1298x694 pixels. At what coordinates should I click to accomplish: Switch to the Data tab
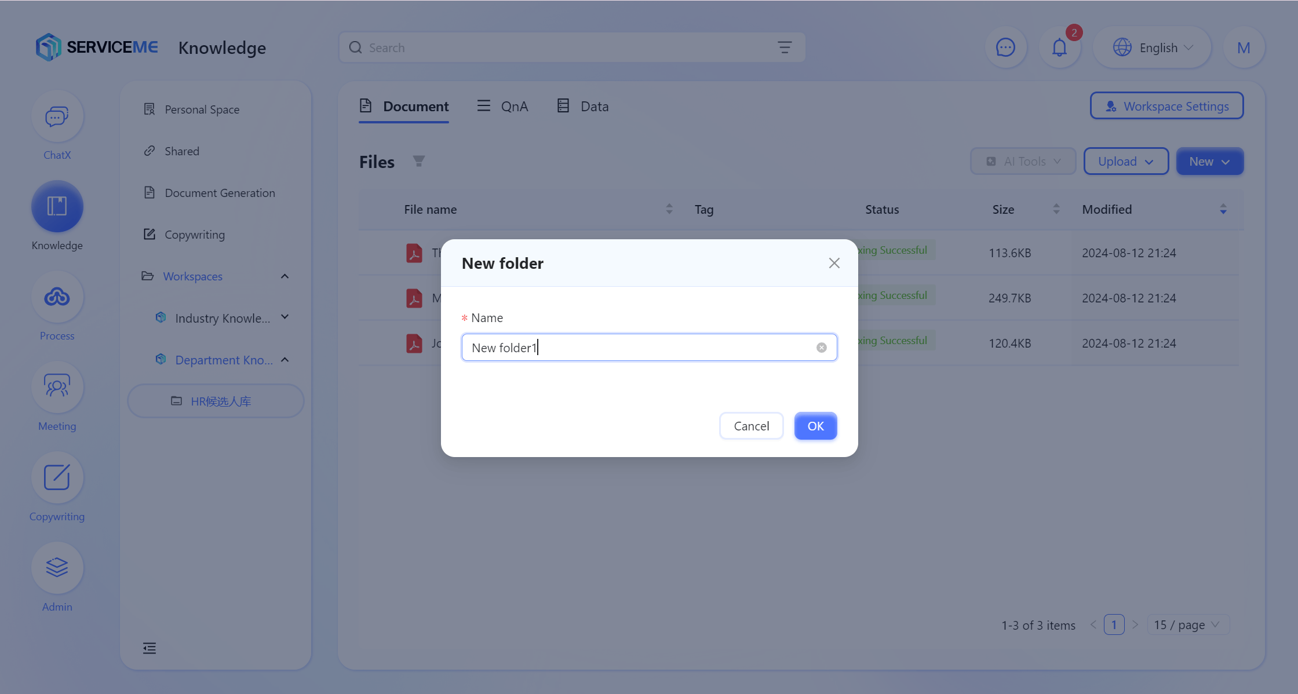click(x=583, y=107)
